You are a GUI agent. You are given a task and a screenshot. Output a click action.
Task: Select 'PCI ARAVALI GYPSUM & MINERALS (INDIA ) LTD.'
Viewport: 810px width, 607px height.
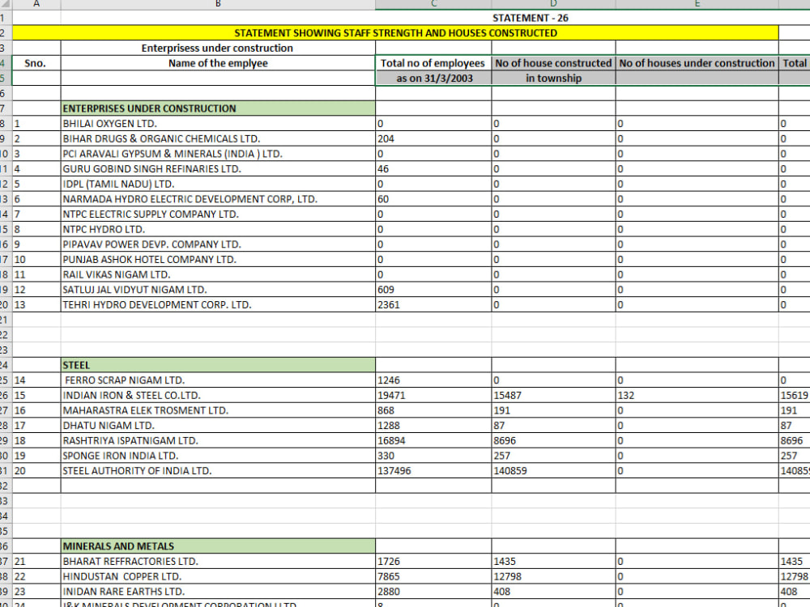[x=218, y=154]
